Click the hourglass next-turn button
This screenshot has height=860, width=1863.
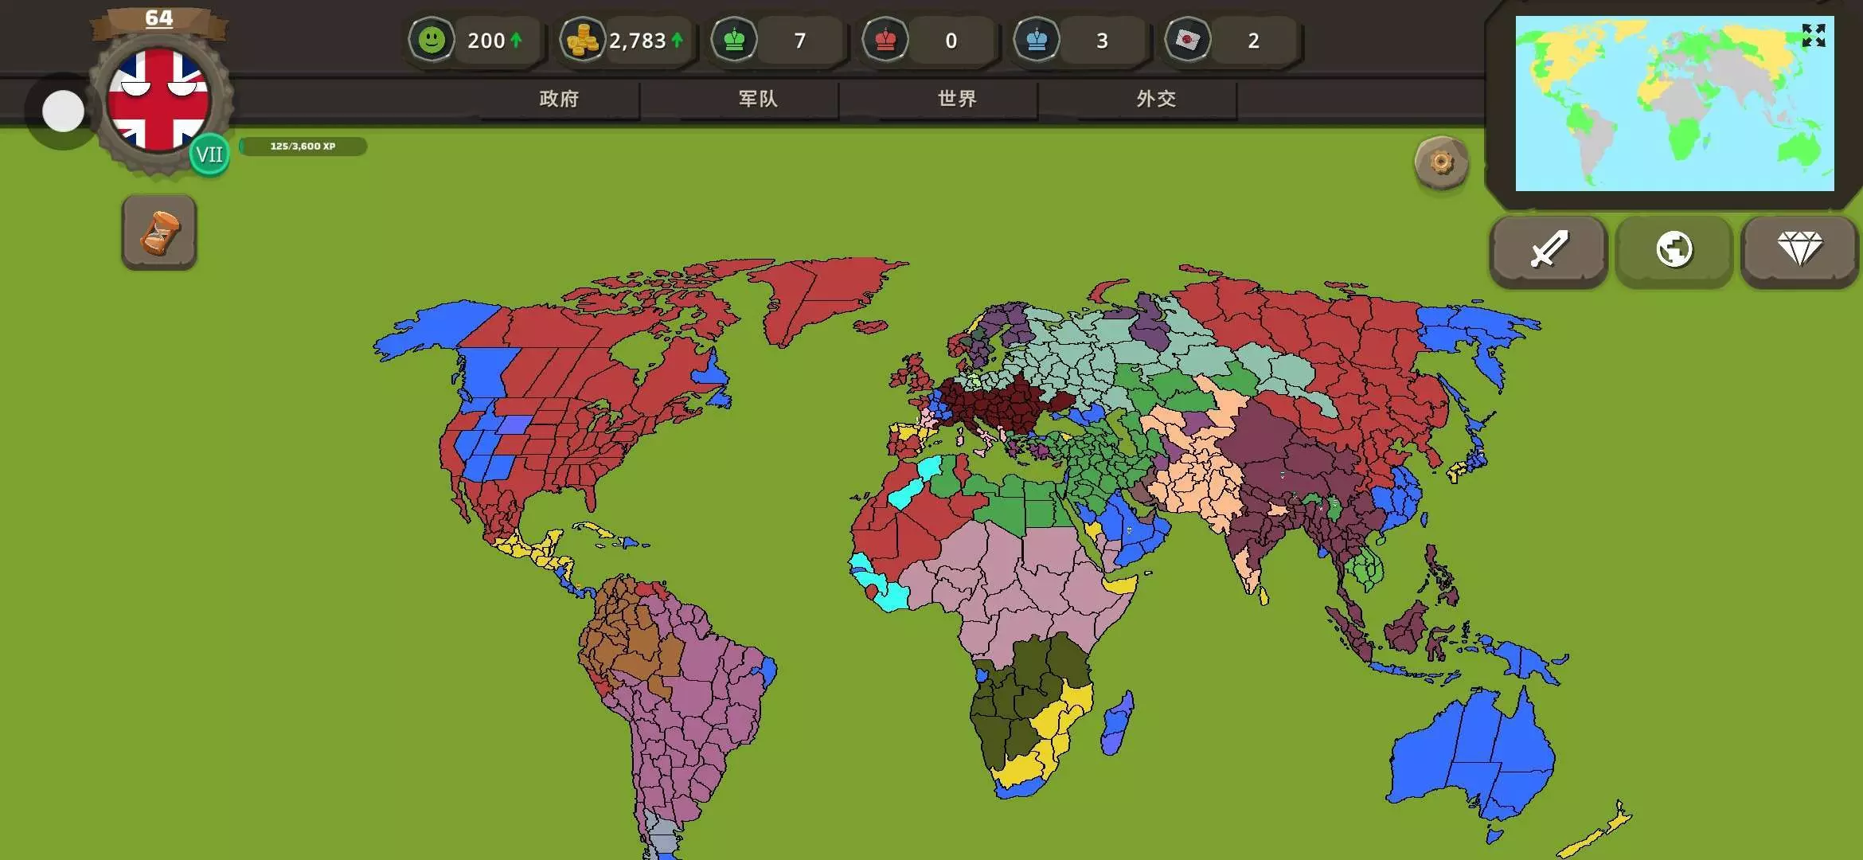[159, 233]
